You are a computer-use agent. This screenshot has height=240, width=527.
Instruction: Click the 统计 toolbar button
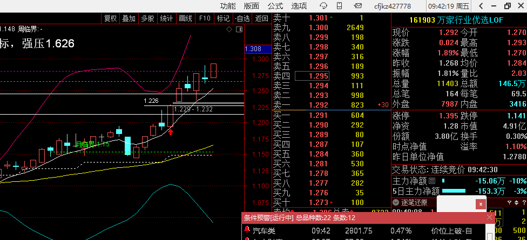pyautogui.click(x=166, y=18)
